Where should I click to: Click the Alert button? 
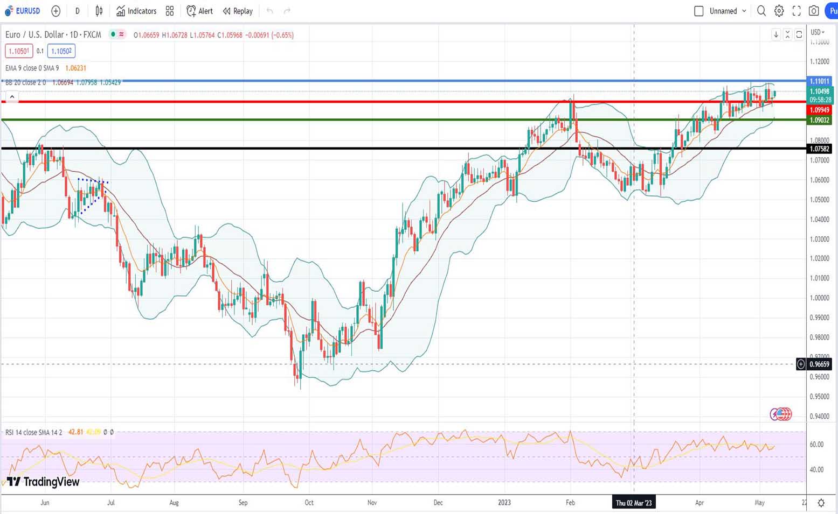point(199,11)
